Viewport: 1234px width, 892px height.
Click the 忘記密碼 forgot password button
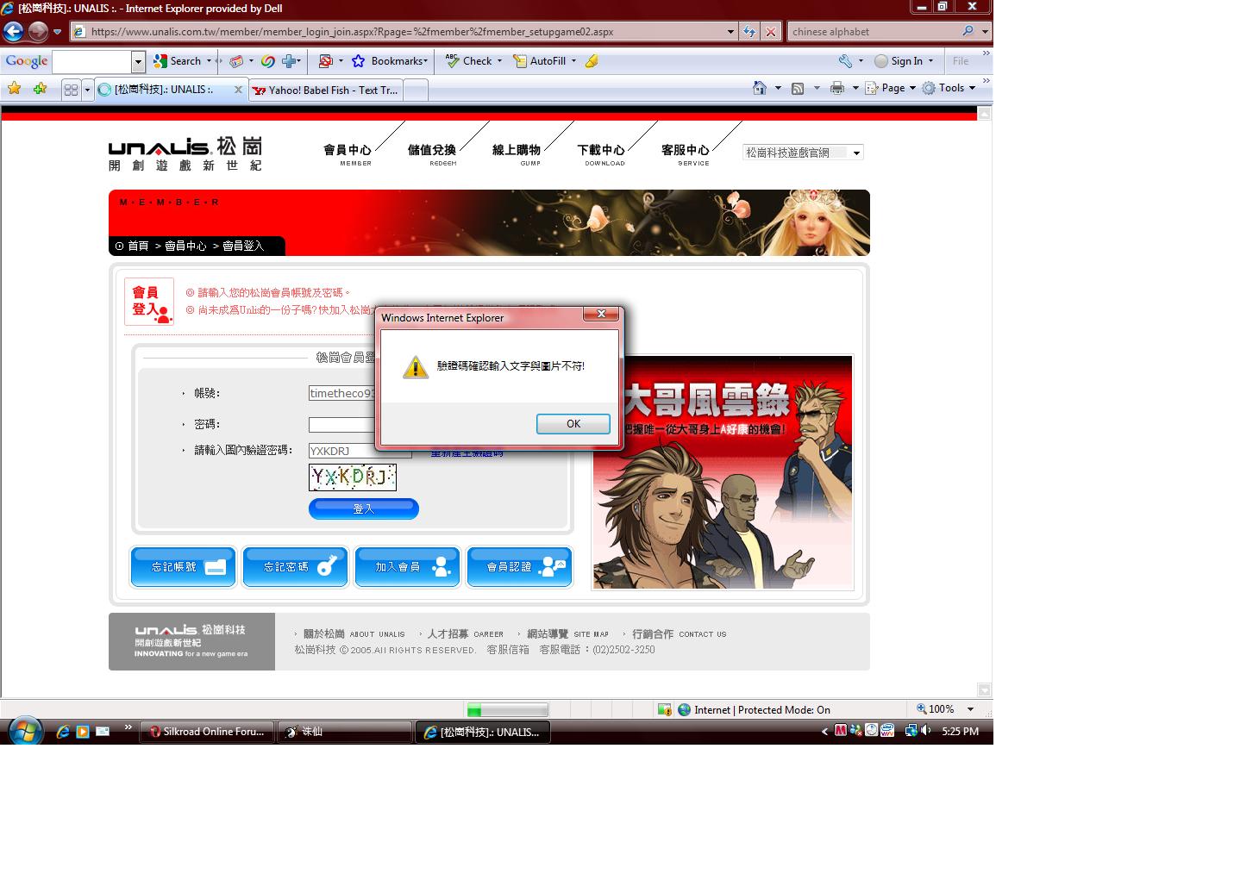[295, 567]
